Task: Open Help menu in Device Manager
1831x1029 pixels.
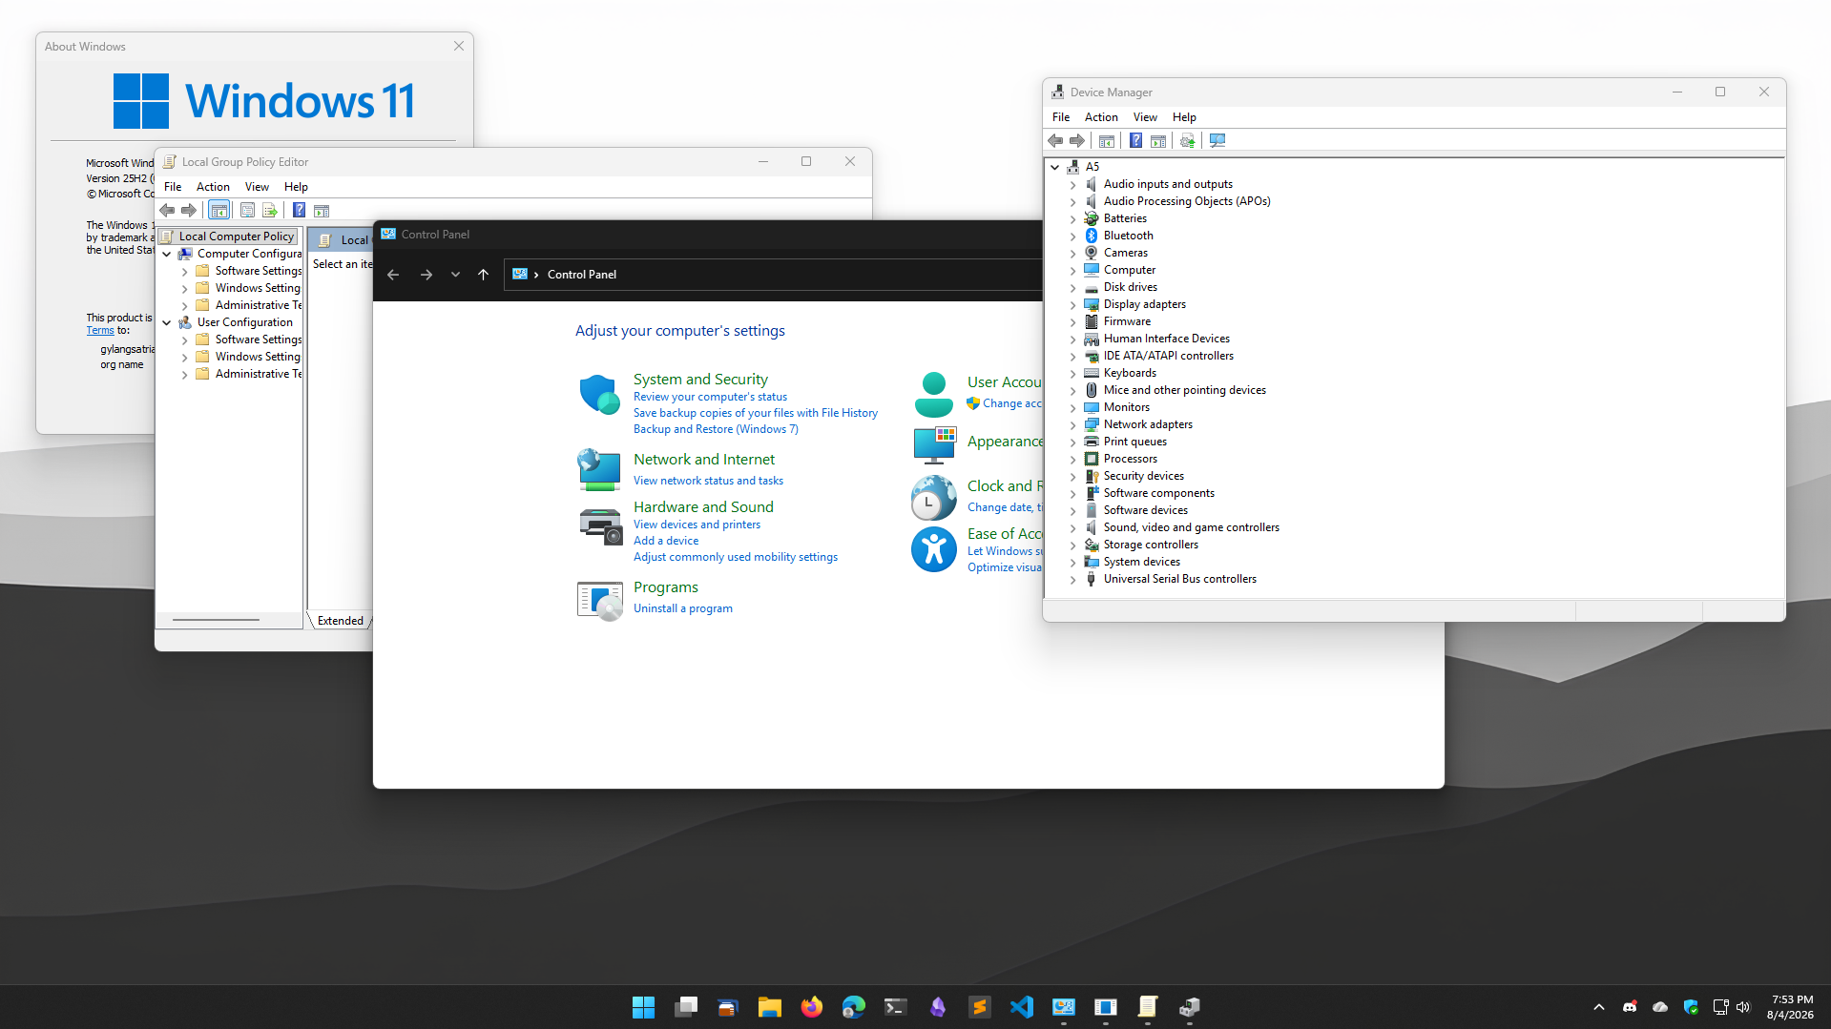Action: coord(1184,117)
